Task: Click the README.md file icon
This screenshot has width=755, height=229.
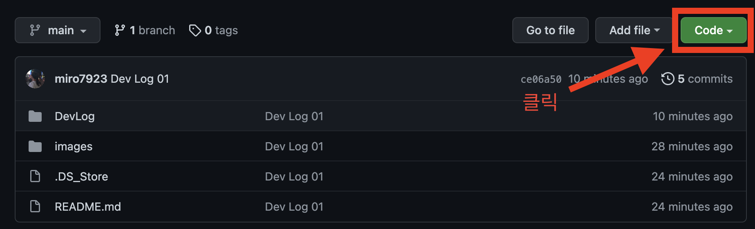Action: click(35, 207)
